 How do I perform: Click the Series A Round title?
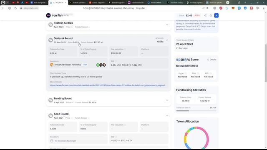63,38
